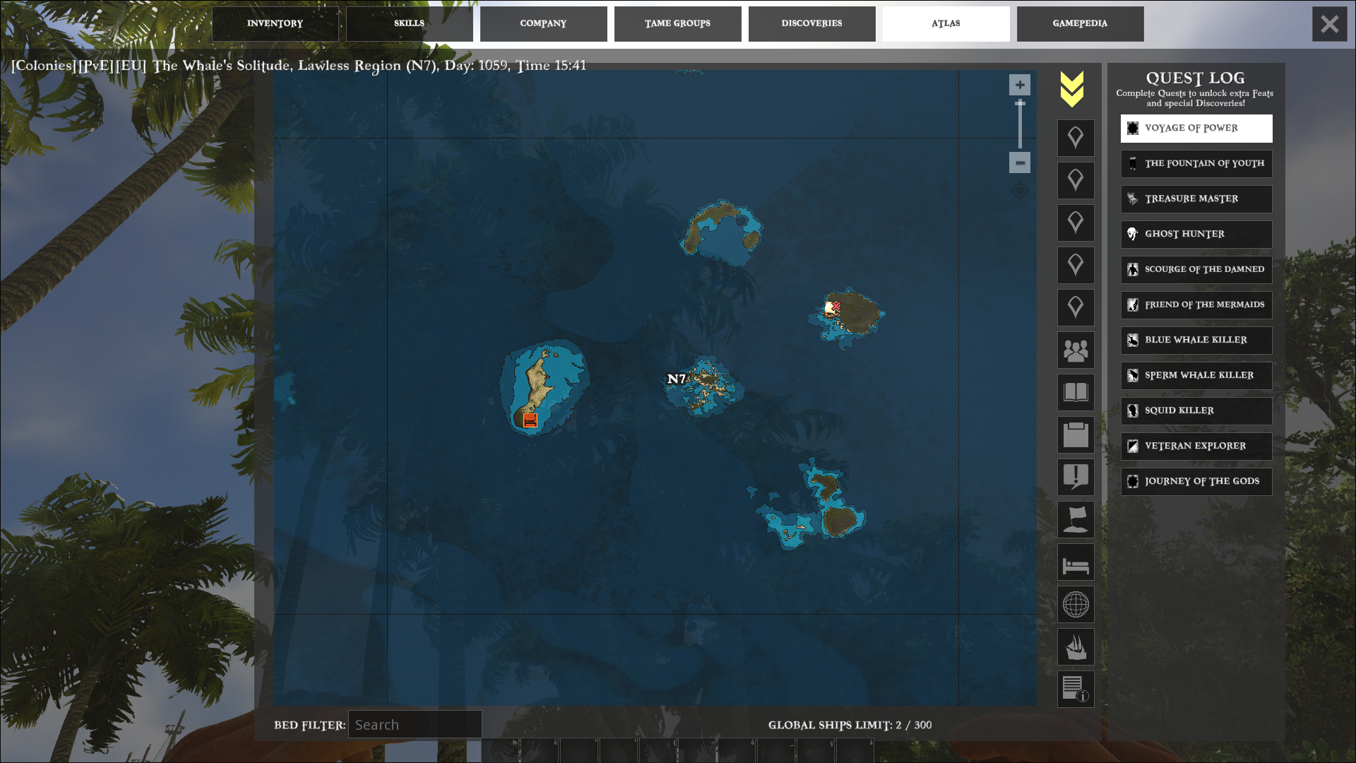Select the Blue Whale Killer quest

(1196, 341)
